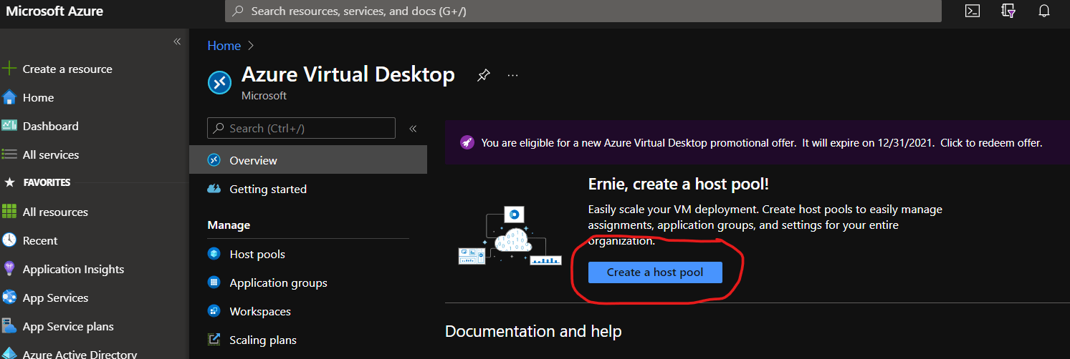Select the Overview menu item
This screenshot has height=359, width=1070.
click(308, 160)
